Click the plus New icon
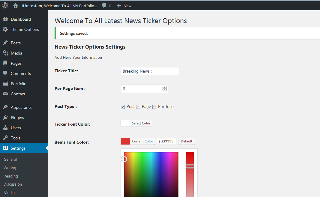This screenshot has height=197, width=320. point(119,6)
